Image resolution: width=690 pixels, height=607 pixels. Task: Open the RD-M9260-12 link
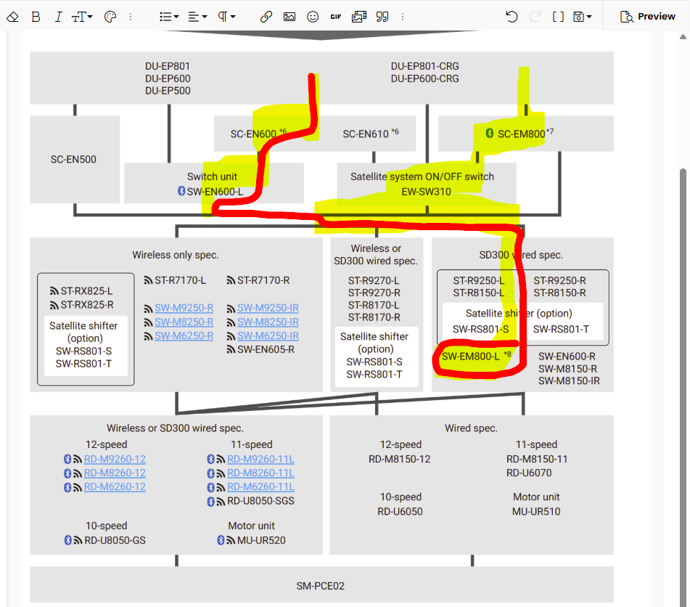click(115, 459)
